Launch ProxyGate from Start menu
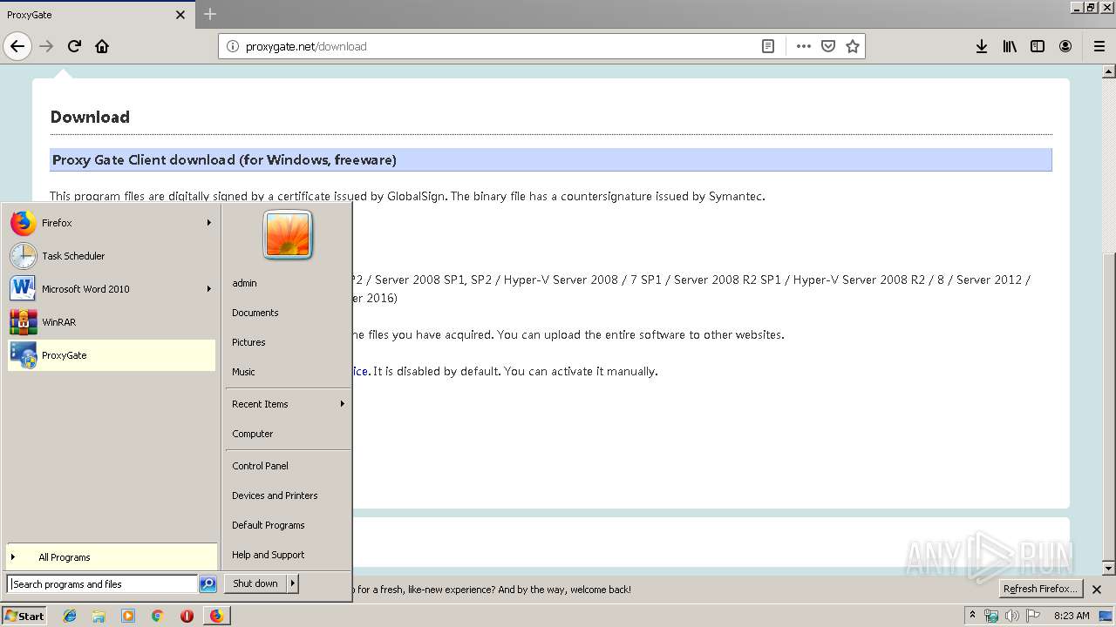The image size is (1116, 627). coord(111,355)
